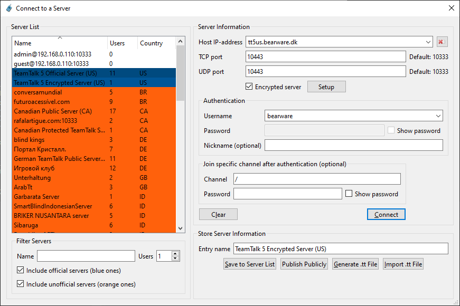This screenshot has height=306, width=460.
Task: Toggle the Encrypted server checkbox
Action: coord(250,87)
